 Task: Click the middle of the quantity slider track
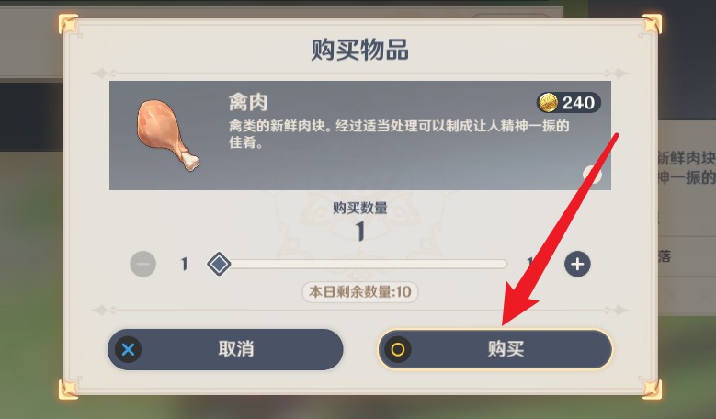point(358,264)
